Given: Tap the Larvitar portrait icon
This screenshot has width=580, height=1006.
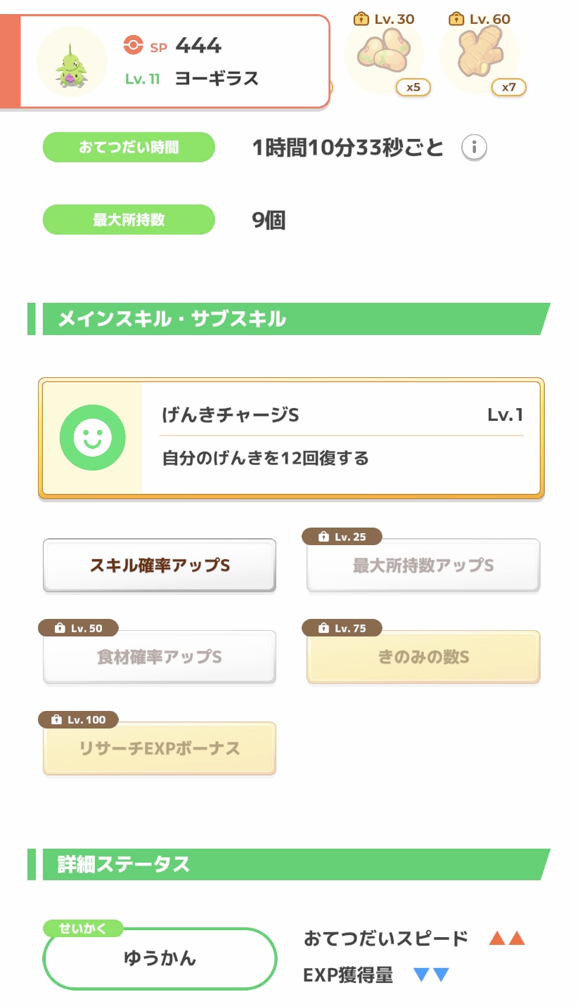Looking at the screenshot, I should tap(71, 62).
